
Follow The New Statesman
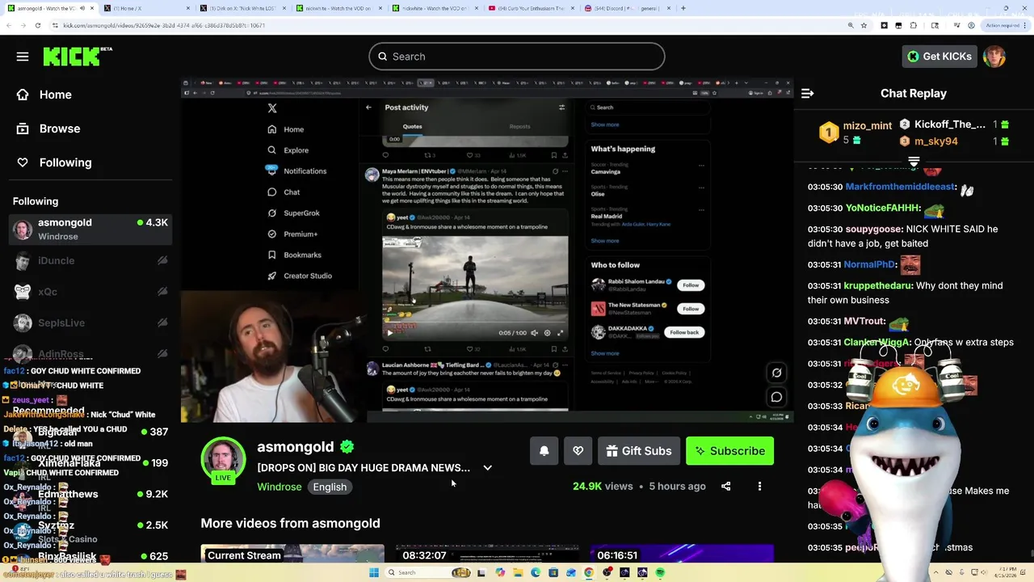pos(691,309)
